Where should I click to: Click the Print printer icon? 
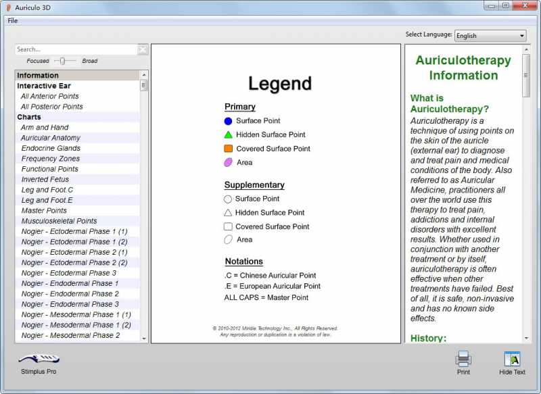pos(463,359)
